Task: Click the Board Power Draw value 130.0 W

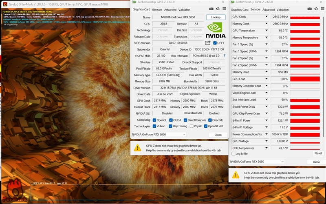Action: click(280, 106)
